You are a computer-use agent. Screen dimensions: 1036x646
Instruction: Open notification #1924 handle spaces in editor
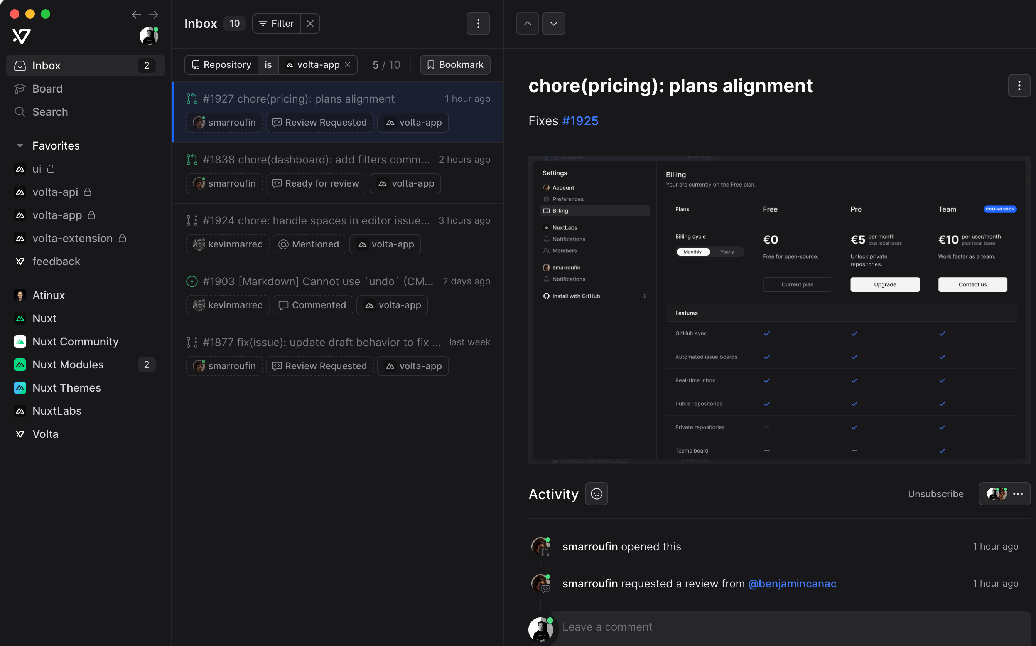point(338,234)
